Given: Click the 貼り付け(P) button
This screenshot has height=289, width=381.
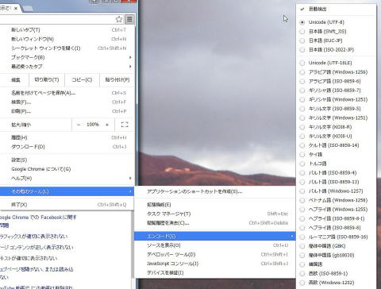Looking at the screenshot, I should click(x=117, y=80).
